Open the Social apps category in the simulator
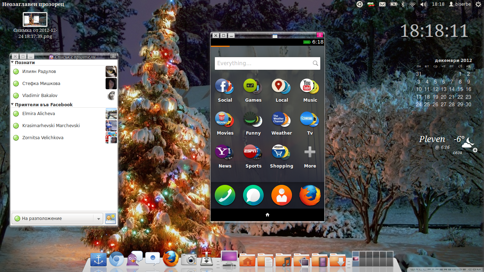Screen dimensions: 484x272 click(x=225, y=86)
